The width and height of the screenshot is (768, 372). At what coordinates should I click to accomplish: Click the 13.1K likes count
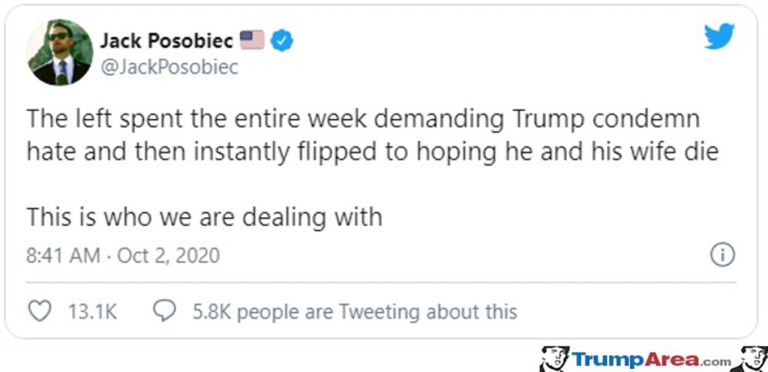(x=93, y=311)
